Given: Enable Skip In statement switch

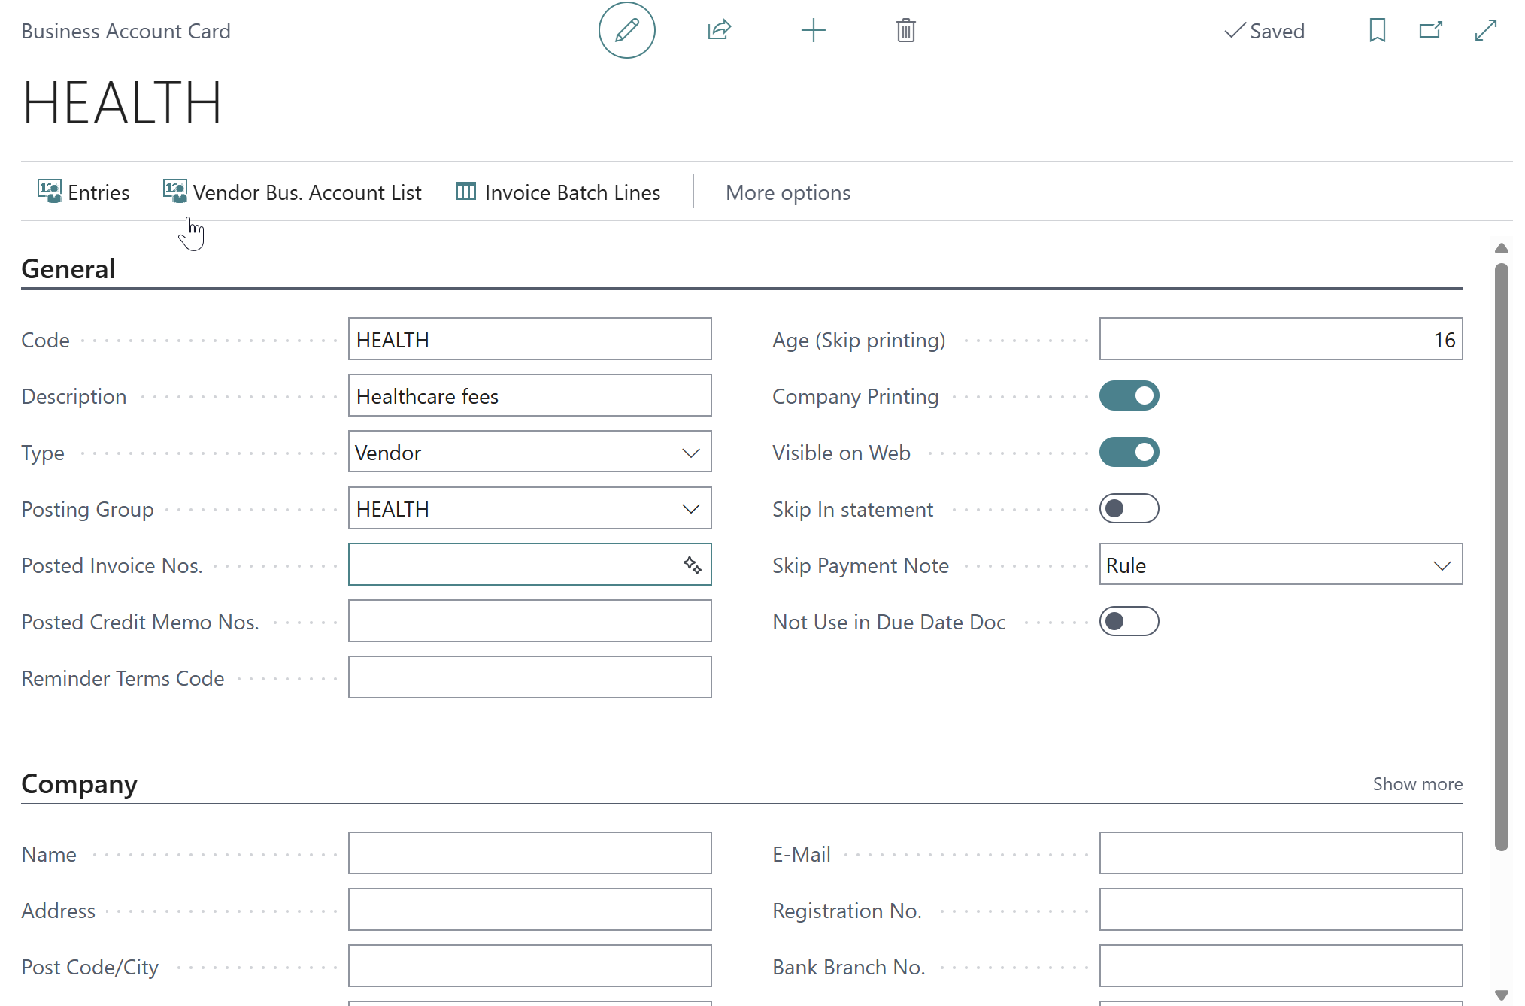Looking at the screenshot, I should pos(1129,509).
